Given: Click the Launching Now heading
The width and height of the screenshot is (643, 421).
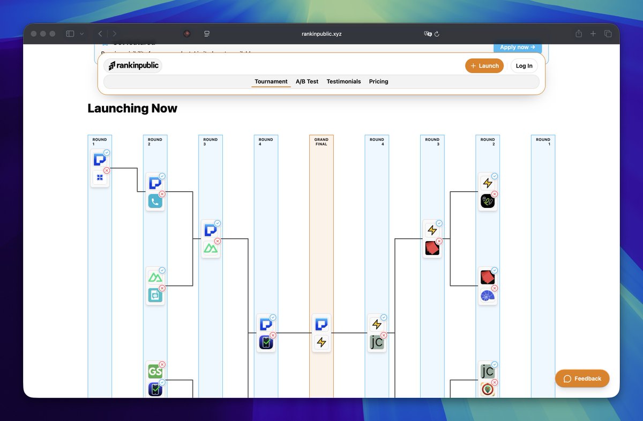Looking at the screenshot, I should coord(132,108).
